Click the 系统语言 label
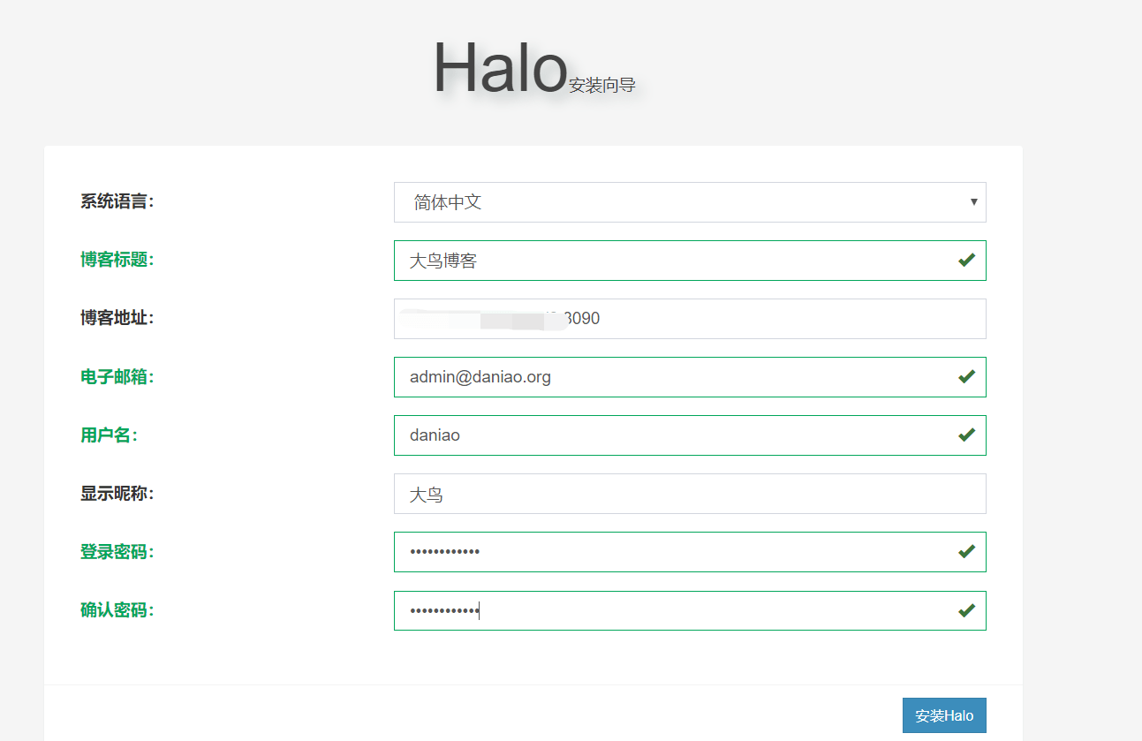This screenshot has width=1142, height=741. click(117, 201)
